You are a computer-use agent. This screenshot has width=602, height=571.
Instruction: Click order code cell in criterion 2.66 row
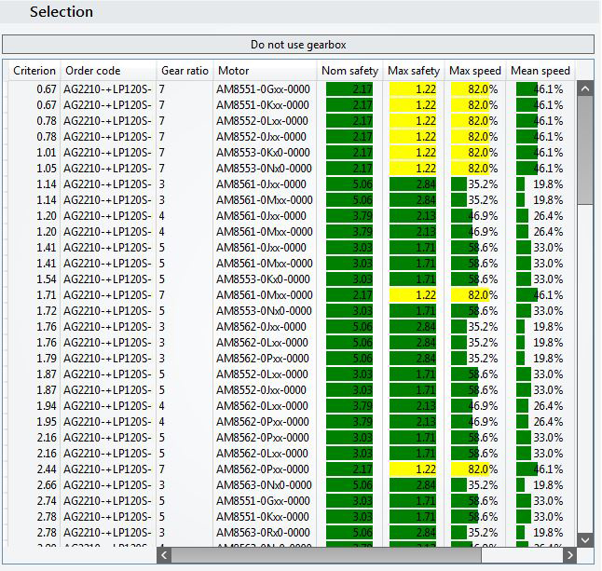[108, 484]
